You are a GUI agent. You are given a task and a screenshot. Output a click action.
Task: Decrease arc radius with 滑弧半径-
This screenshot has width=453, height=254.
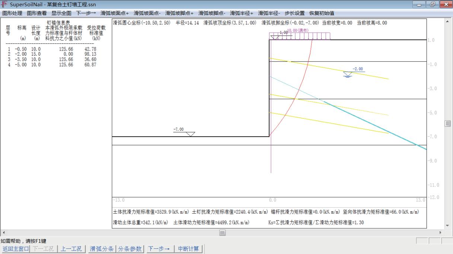[x=269, y=13]
